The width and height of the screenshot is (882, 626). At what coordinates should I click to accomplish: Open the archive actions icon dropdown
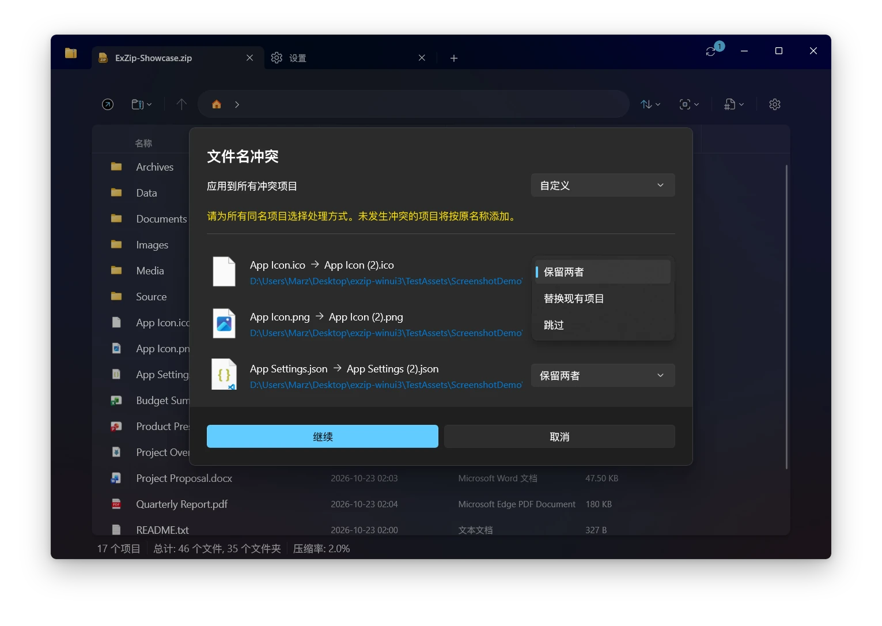142,104
